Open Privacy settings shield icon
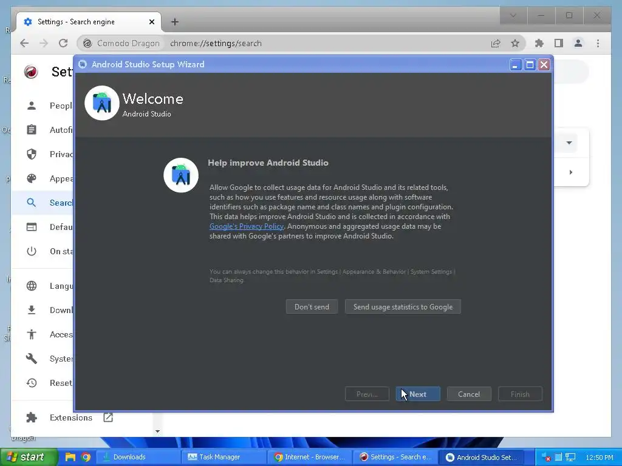 click(32, 154)
